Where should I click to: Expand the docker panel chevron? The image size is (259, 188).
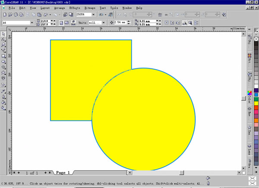pos(250,29)
